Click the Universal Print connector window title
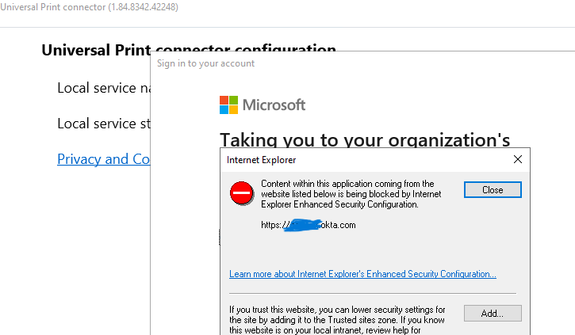The height and width of the screenshot is (335, 575). (x=89, y=7)
